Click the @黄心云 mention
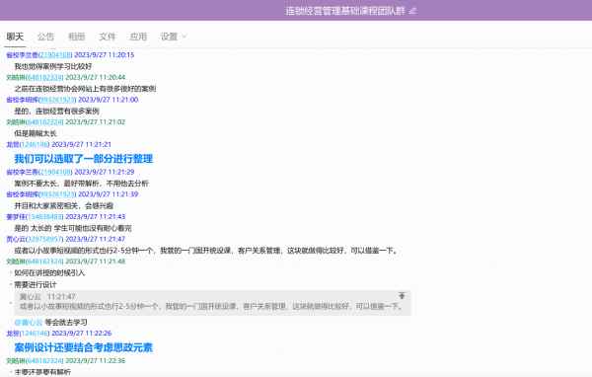Viewport: 592px width, 377px height. click(29, 322)
